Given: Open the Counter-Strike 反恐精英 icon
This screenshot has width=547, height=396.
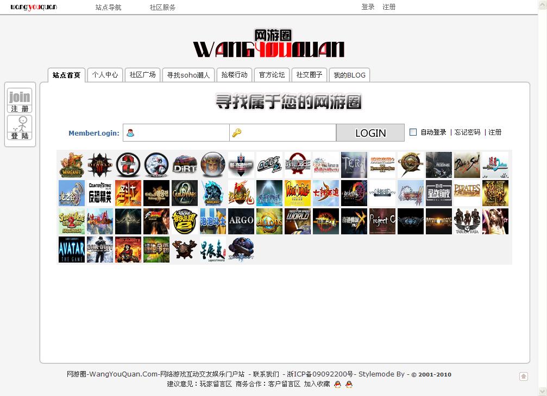Looking at the screenshot, I should tap(100, 193).
